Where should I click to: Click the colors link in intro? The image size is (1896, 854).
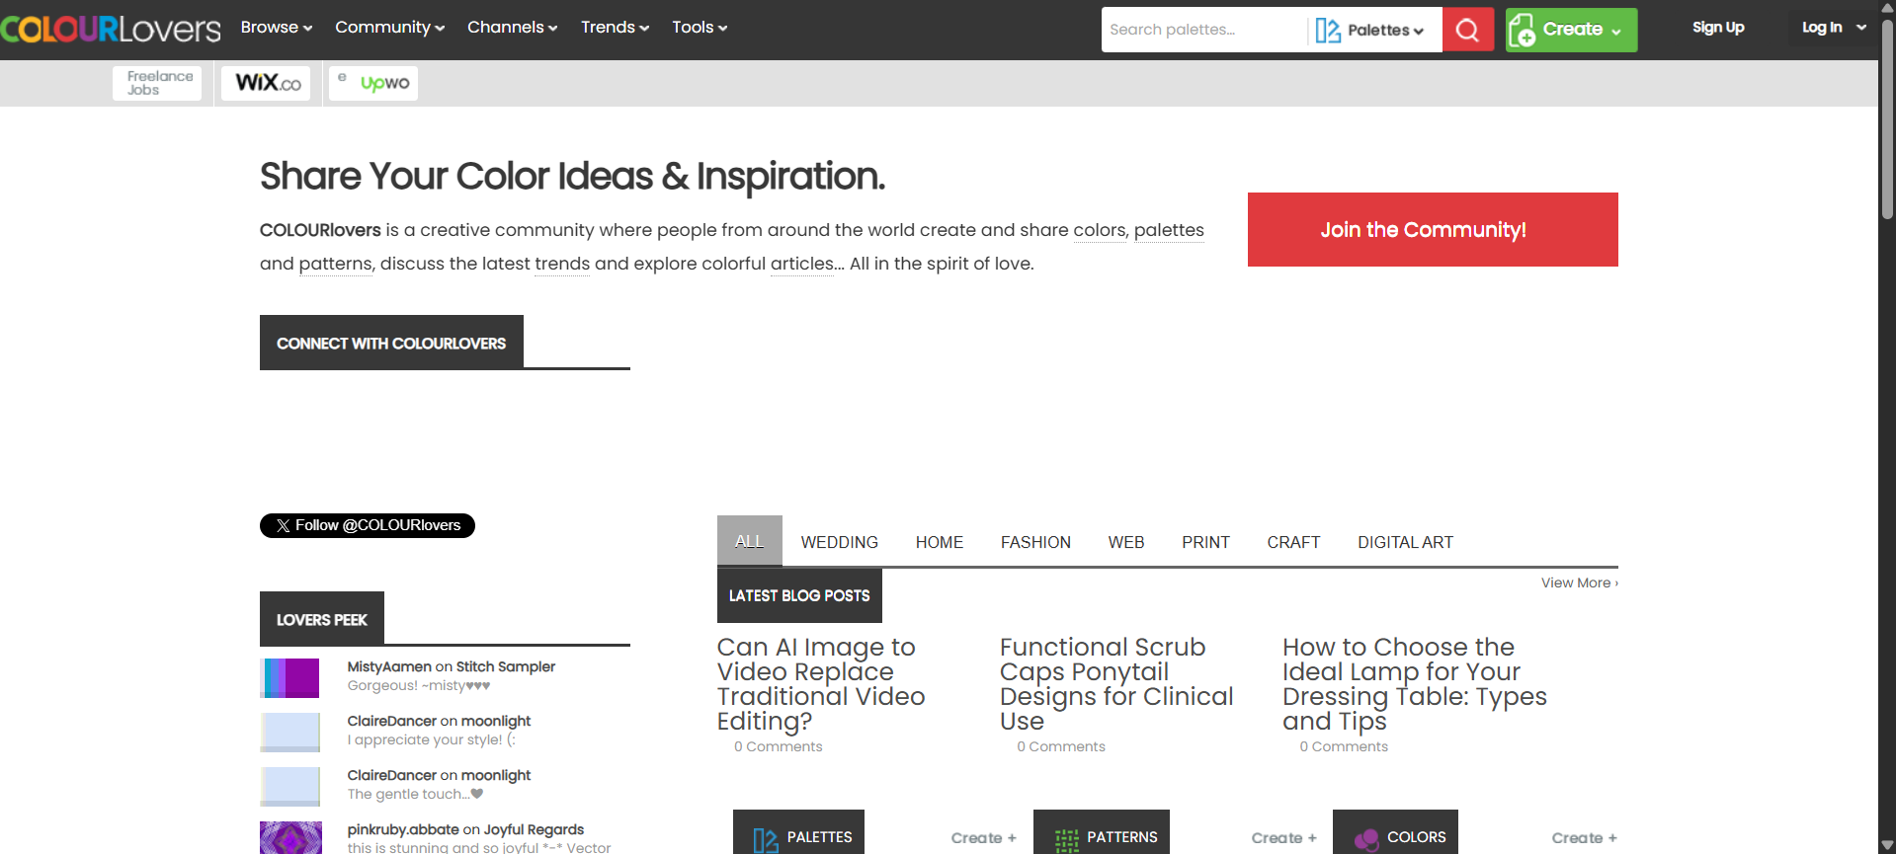(1100, 230)
